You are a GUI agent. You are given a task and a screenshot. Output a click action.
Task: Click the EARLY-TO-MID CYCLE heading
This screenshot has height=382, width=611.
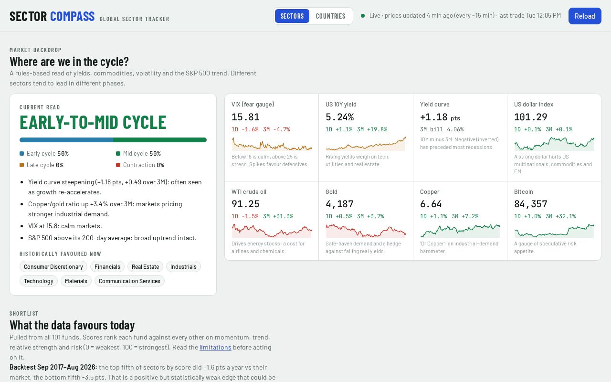coord(93,123)
